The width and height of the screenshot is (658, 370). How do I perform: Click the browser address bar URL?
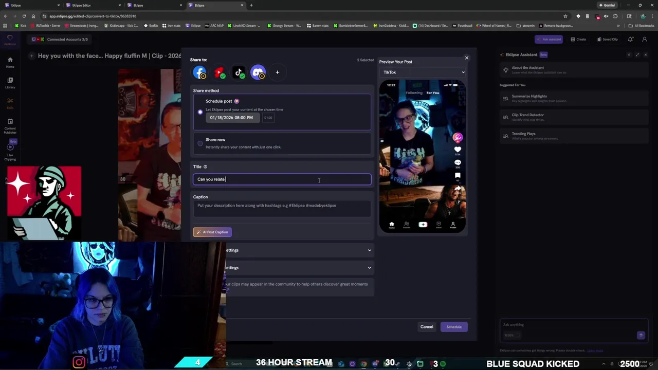[x=93, y=16]
